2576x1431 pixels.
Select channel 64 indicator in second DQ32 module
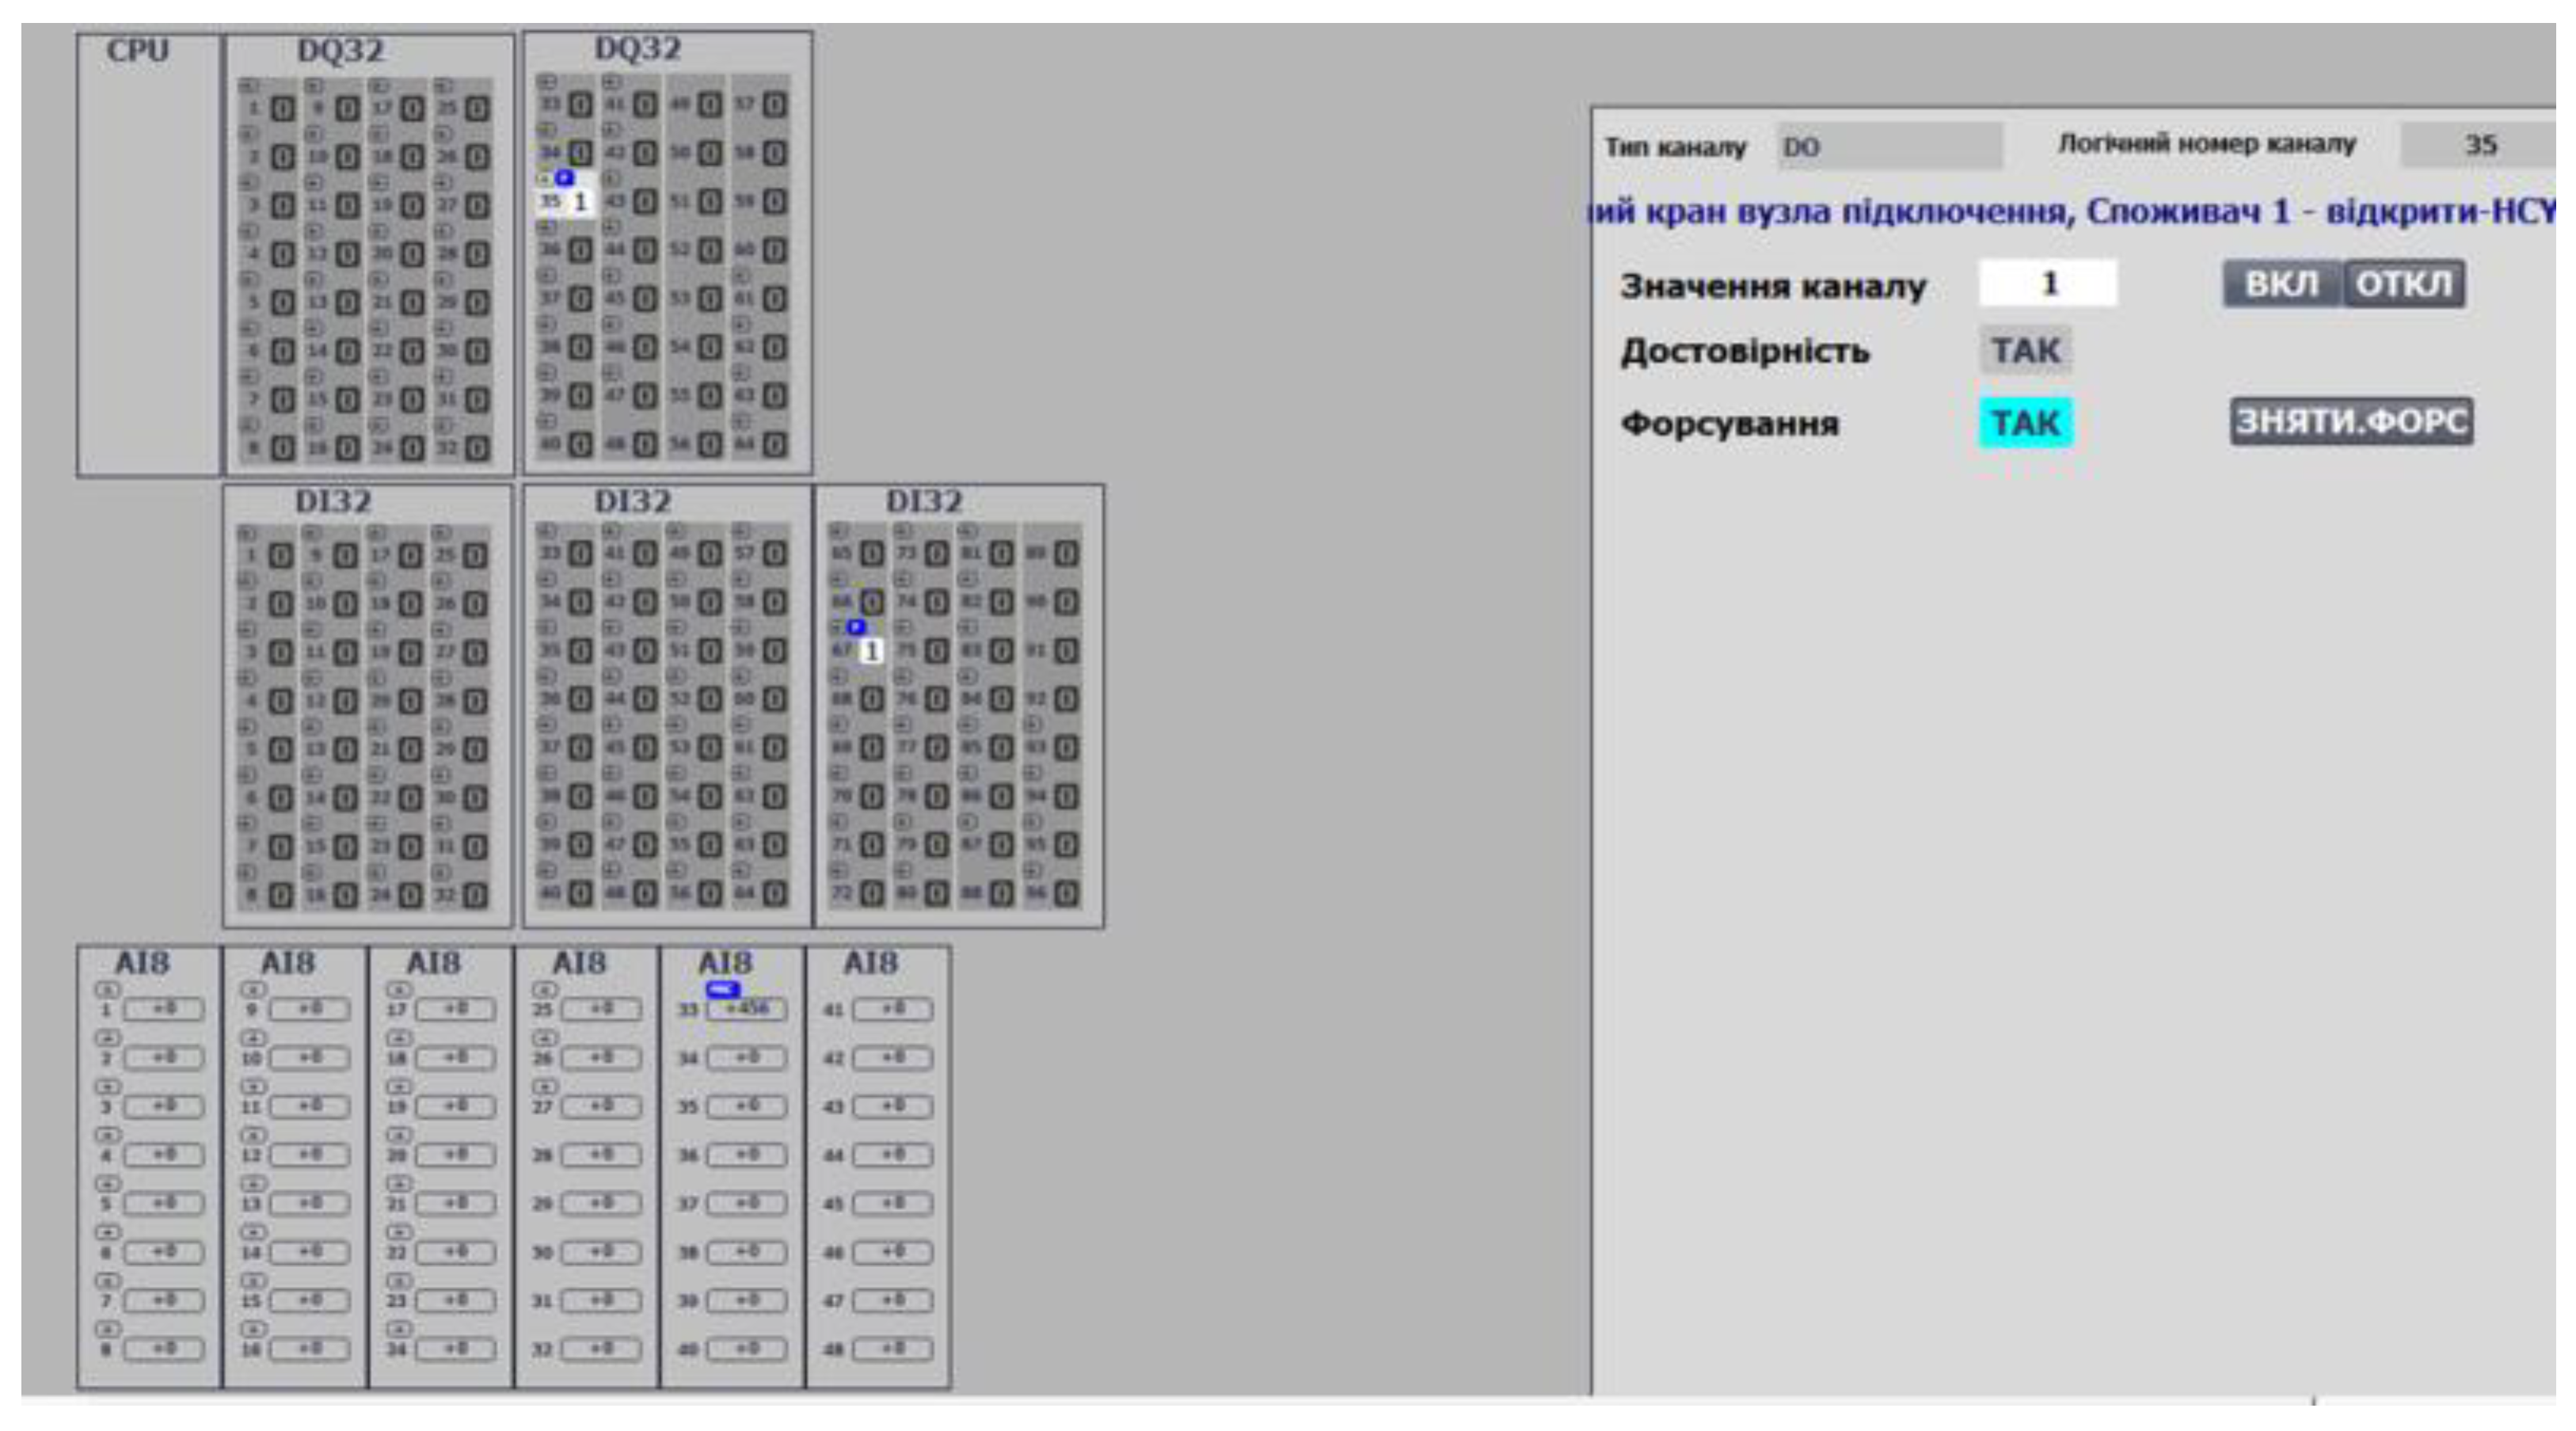point(774,444)
